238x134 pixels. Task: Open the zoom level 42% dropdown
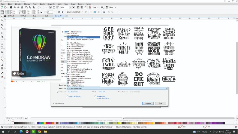click(x=70, y=7)
